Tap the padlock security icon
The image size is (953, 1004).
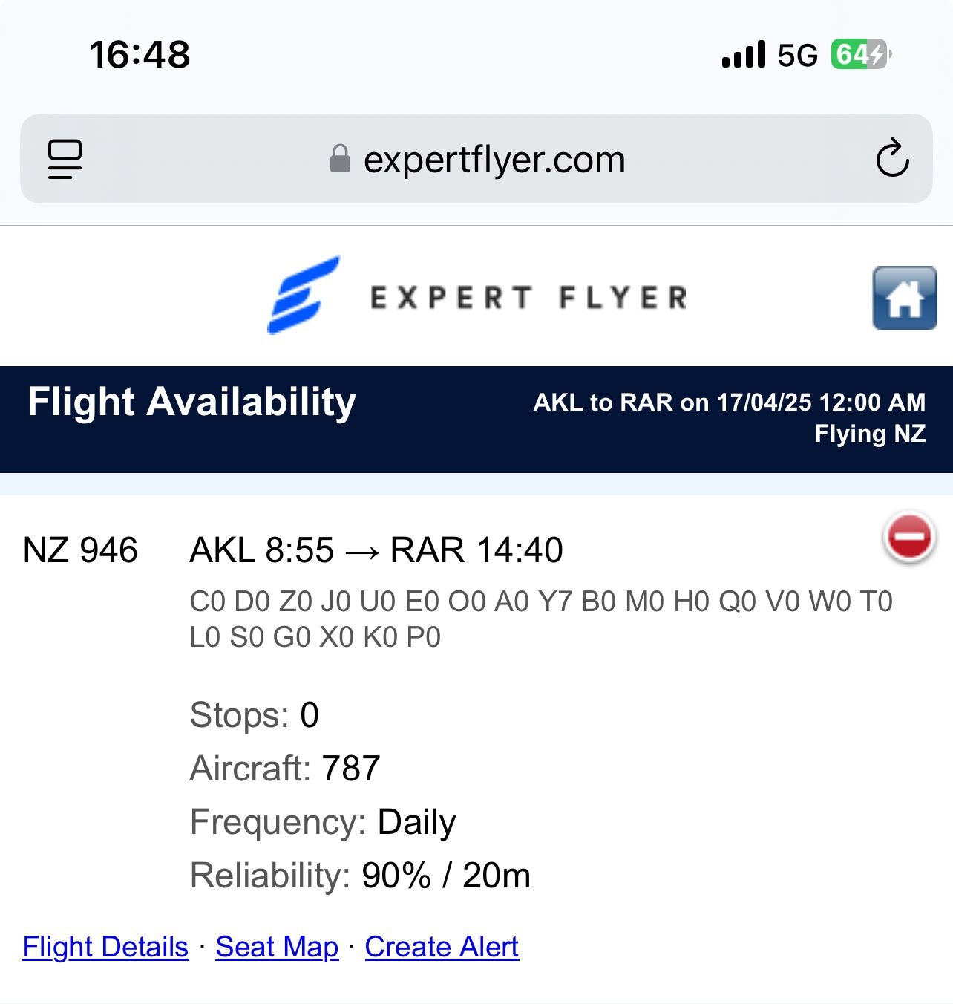point(340,159)
